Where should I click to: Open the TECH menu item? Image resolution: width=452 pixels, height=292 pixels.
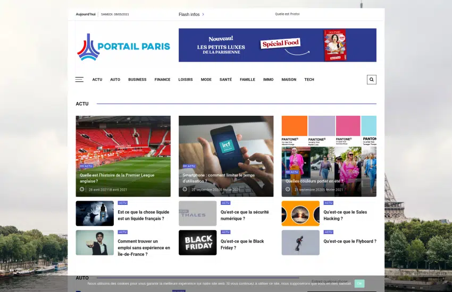[309, 80]
